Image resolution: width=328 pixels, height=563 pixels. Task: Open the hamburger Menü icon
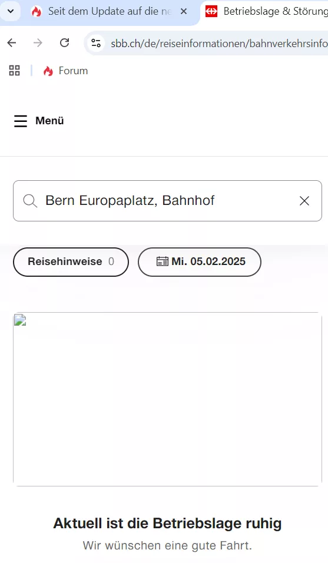click(21, 121)
